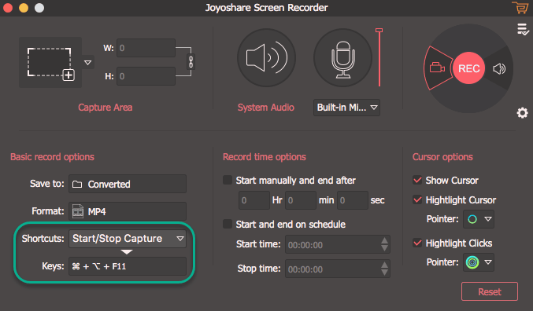
Task: Start recording with the REC button
Action: [468, 68]
